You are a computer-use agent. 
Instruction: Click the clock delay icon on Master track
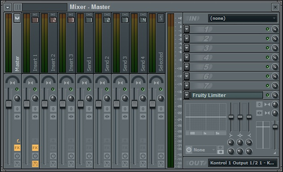[x=17, y=156]
